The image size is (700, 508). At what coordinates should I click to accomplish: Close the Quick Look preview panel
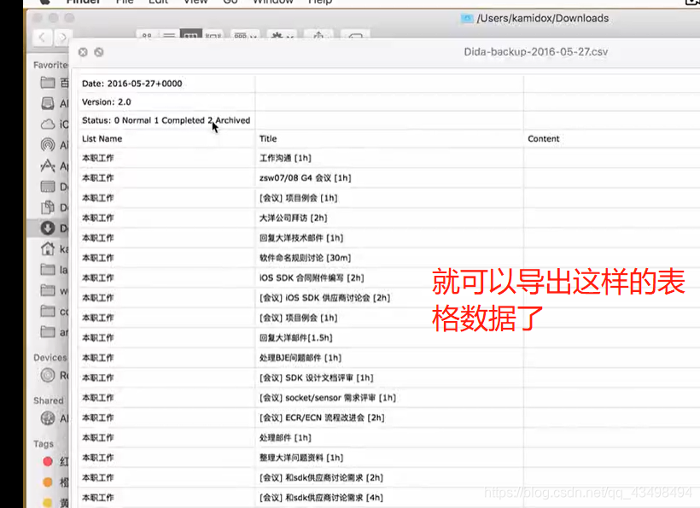(x=83, y=52)
